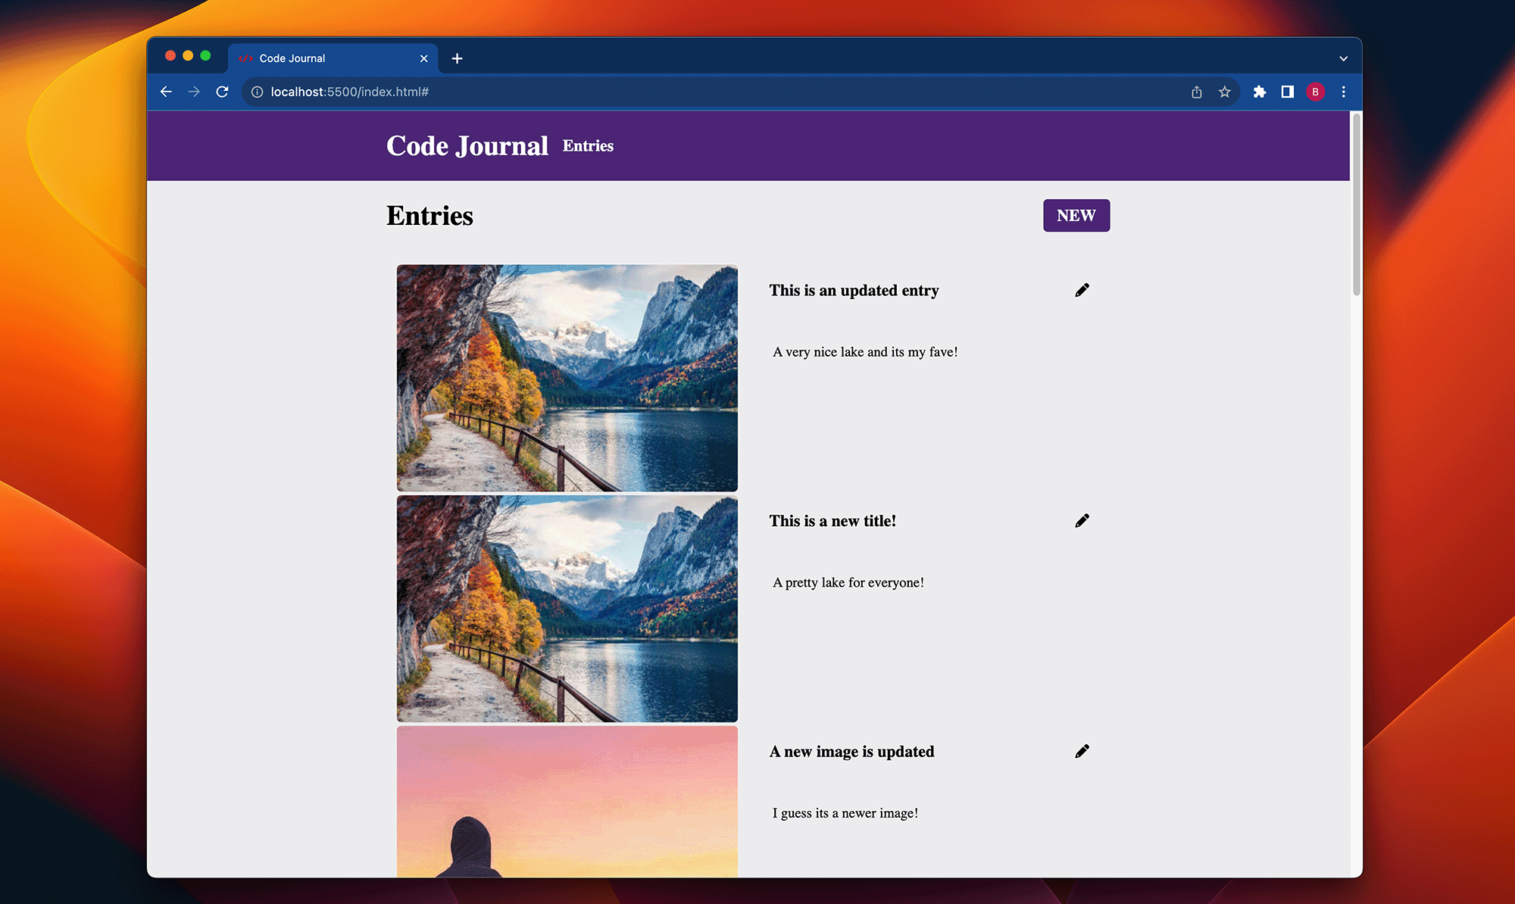Click the yellow minimize window button
Image resolution: width=1515 pixels, height=904 pixels.
pyautogui.click(x=188, y=55)
